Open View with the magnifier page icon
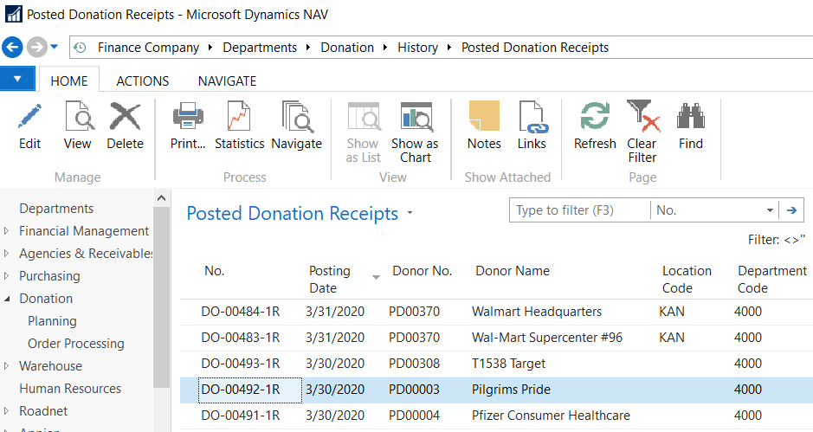This screenshot has height=432, width=813. click(x=79, y=116)
